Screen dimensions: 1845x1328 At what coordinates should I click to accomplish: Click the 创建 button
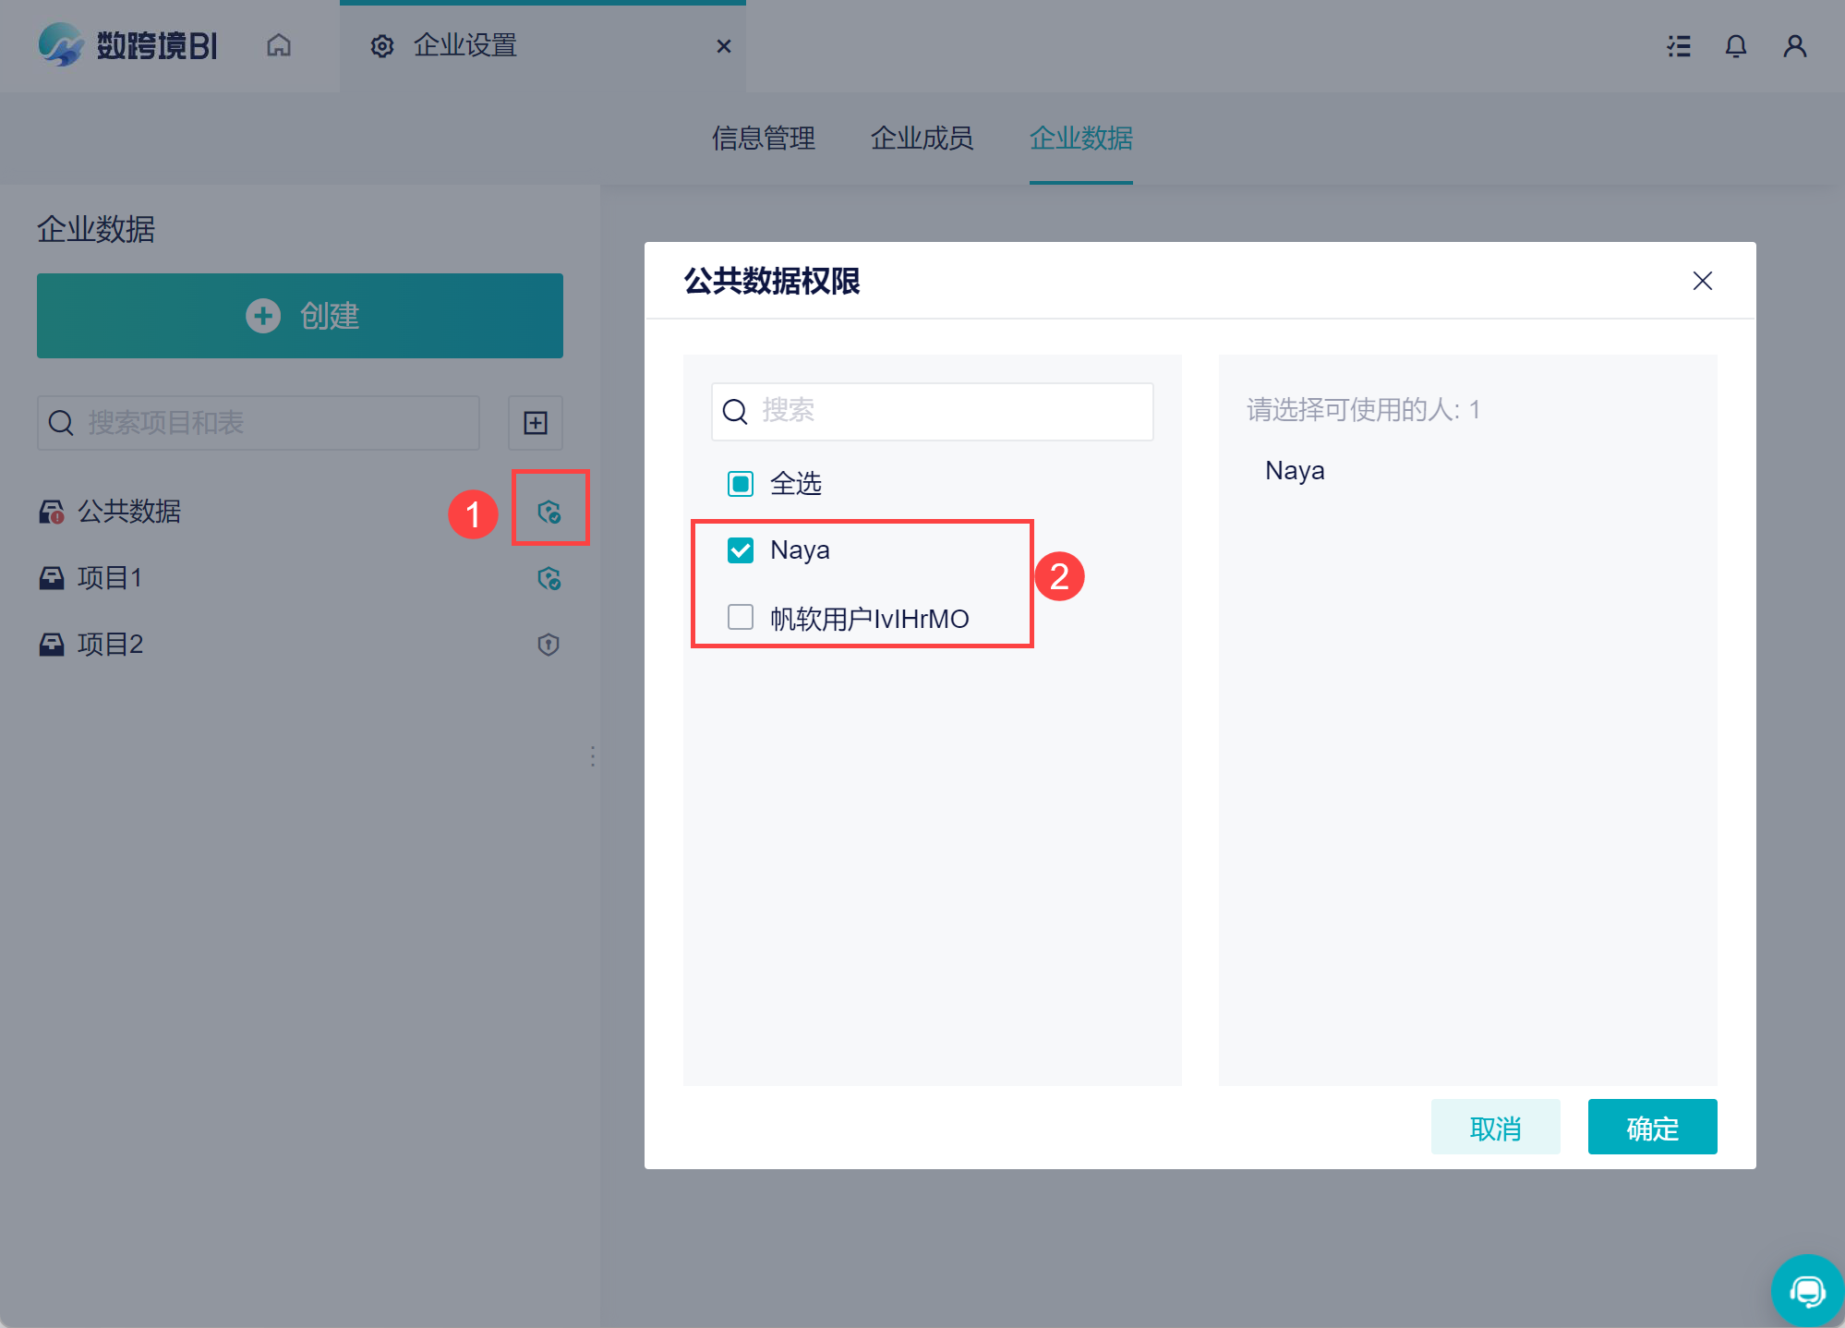coord(300,316)
